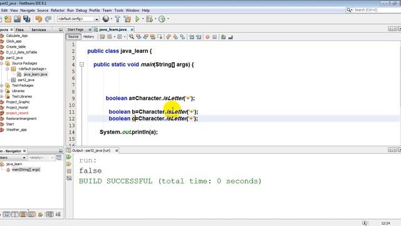Click the Undo arrow icon
This screenshot has height=226, width=401.
click(x=38, y=19)
